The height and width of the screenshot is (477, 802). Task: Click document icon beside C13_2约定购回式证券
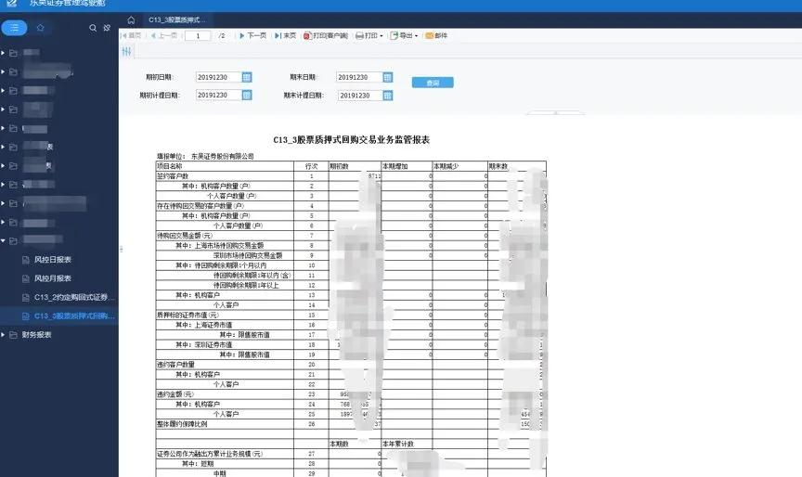(26, 298)
